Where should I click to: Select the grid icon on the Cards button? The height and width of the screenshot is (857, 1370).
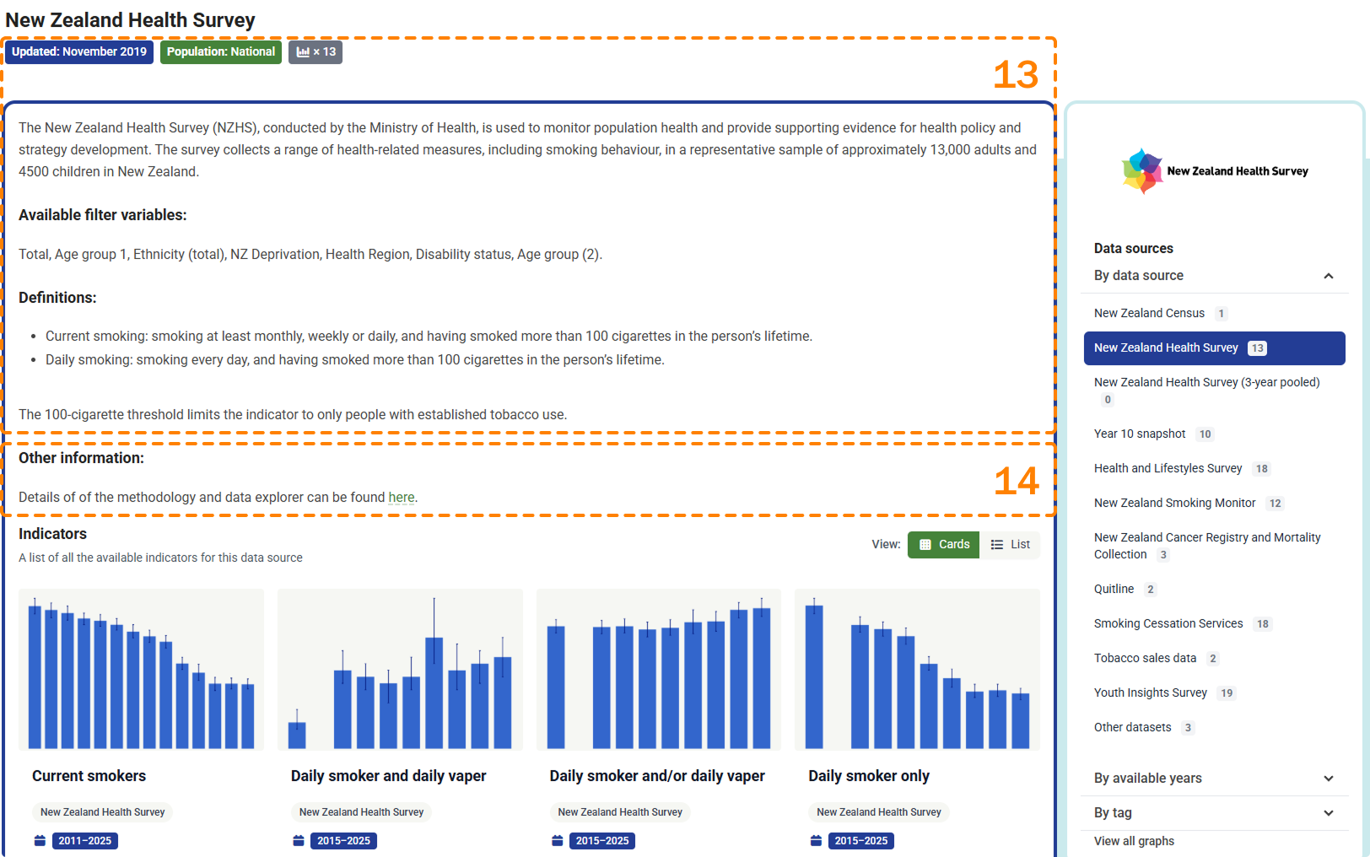click(925, 544)
